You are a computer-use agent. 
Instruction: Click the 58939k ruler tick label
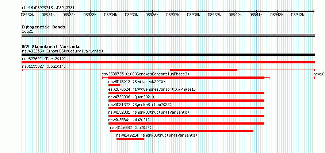(214, 15)
